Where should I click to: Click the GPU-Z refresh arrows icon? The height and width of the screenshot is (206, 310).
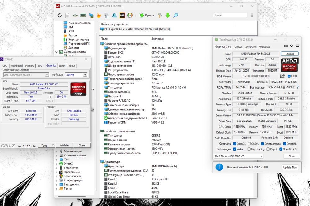coord(291,46)
